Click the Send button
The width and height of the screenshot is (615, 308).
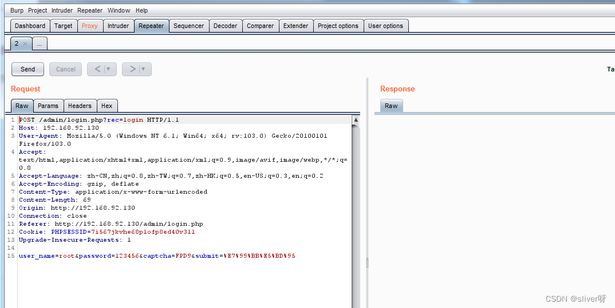[28, 69]
